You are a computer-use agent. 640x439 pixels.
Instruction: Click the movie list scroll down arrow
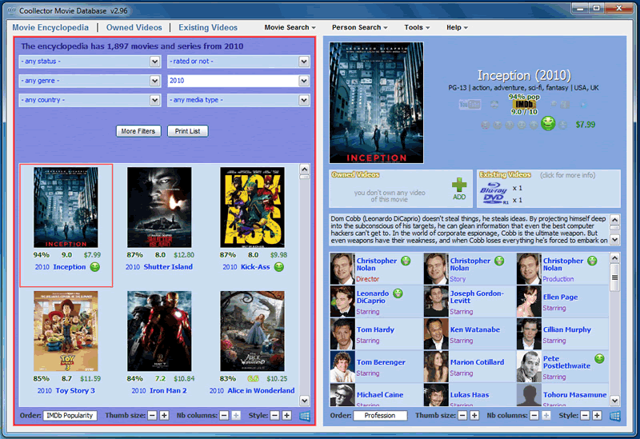point(305,401)
